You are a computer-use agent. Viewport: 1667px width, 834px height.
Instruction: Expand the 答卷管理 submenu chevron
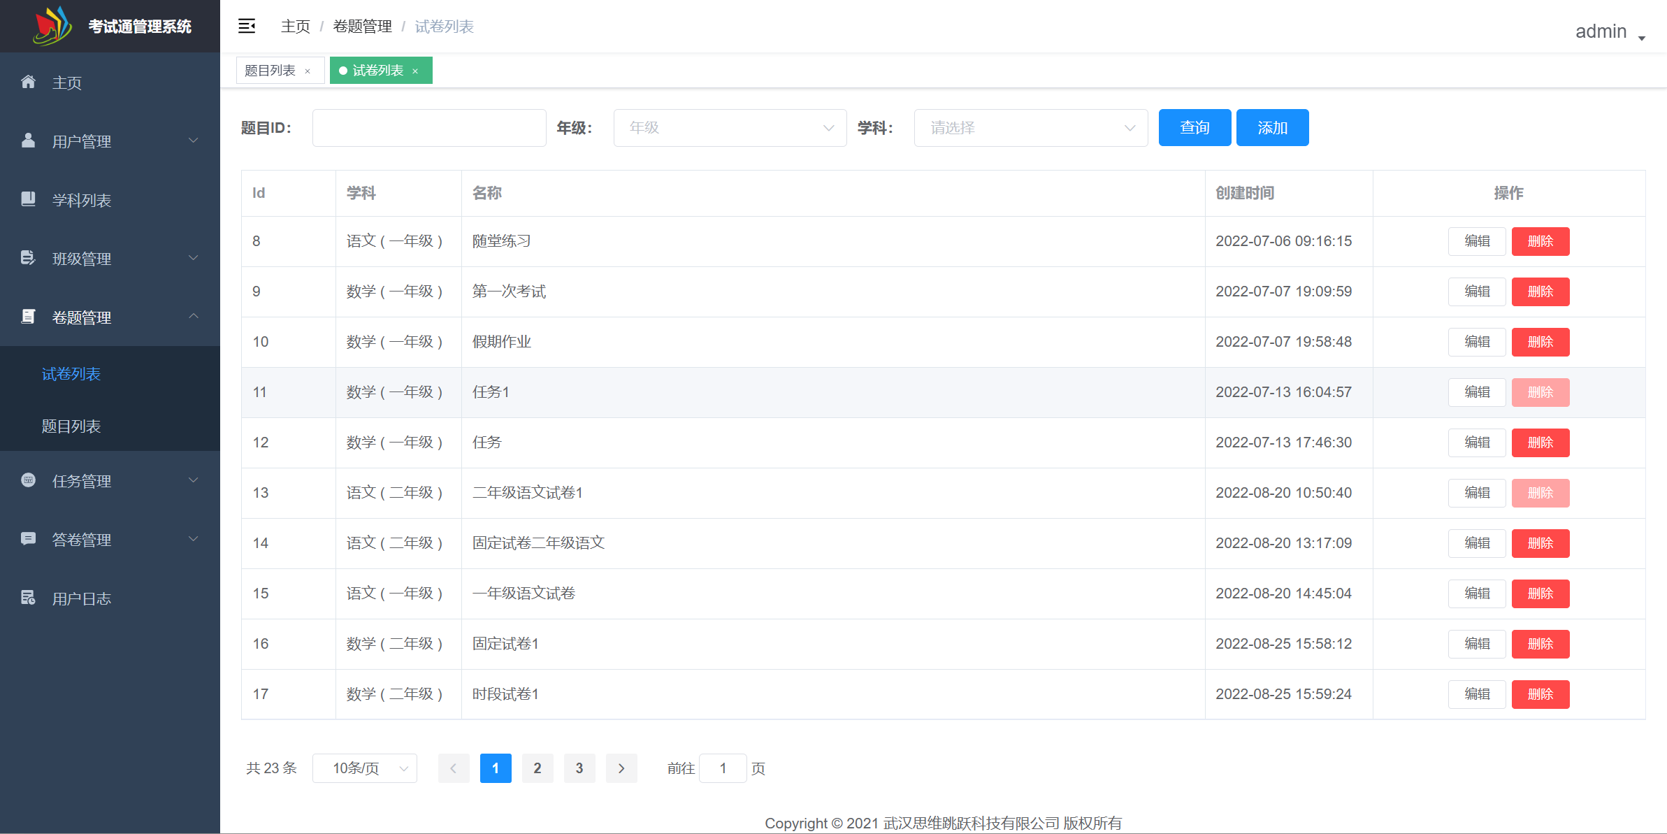click(194, 539)
